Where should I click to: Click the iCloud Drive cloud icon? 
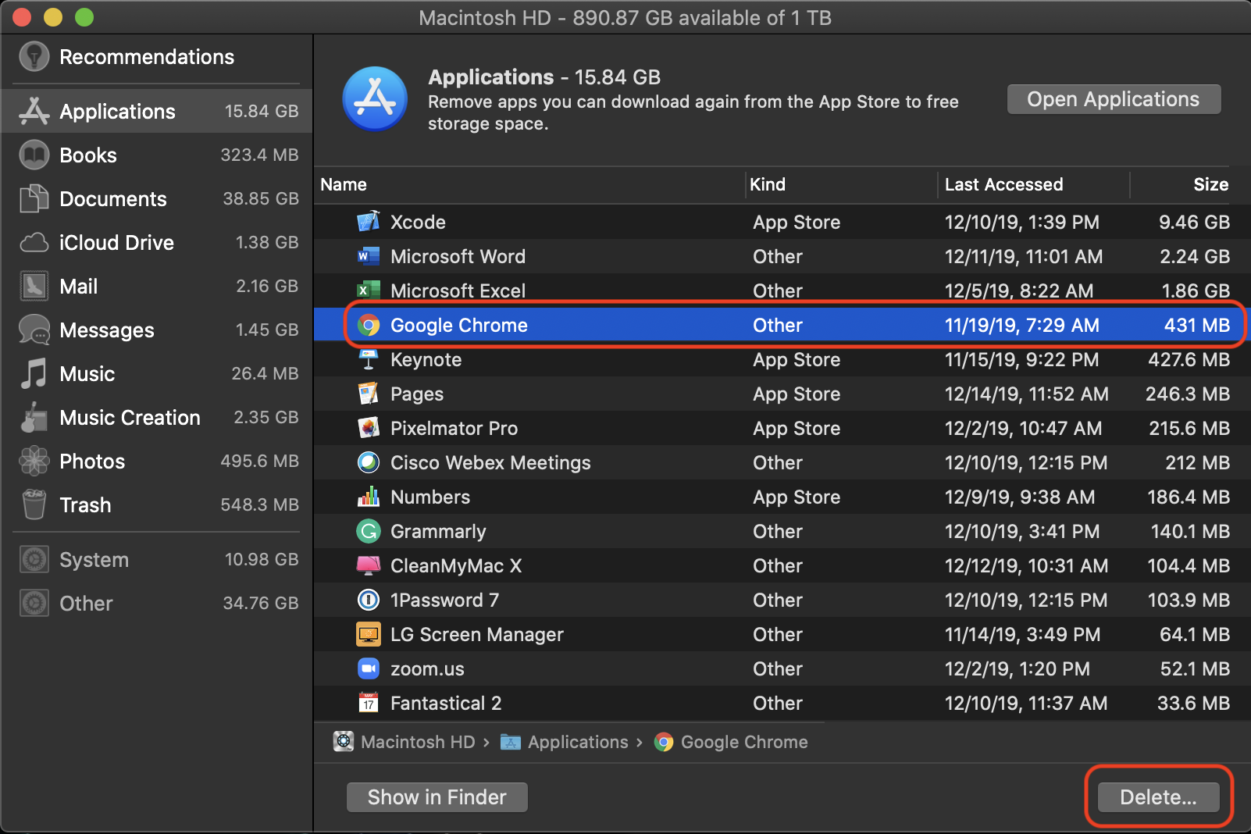pyautogui.click(x=34, y=242)
